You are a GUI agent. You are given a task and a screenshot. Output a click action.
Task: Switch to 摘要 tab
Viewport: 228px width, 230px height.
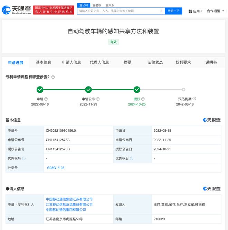click(127, 62)
